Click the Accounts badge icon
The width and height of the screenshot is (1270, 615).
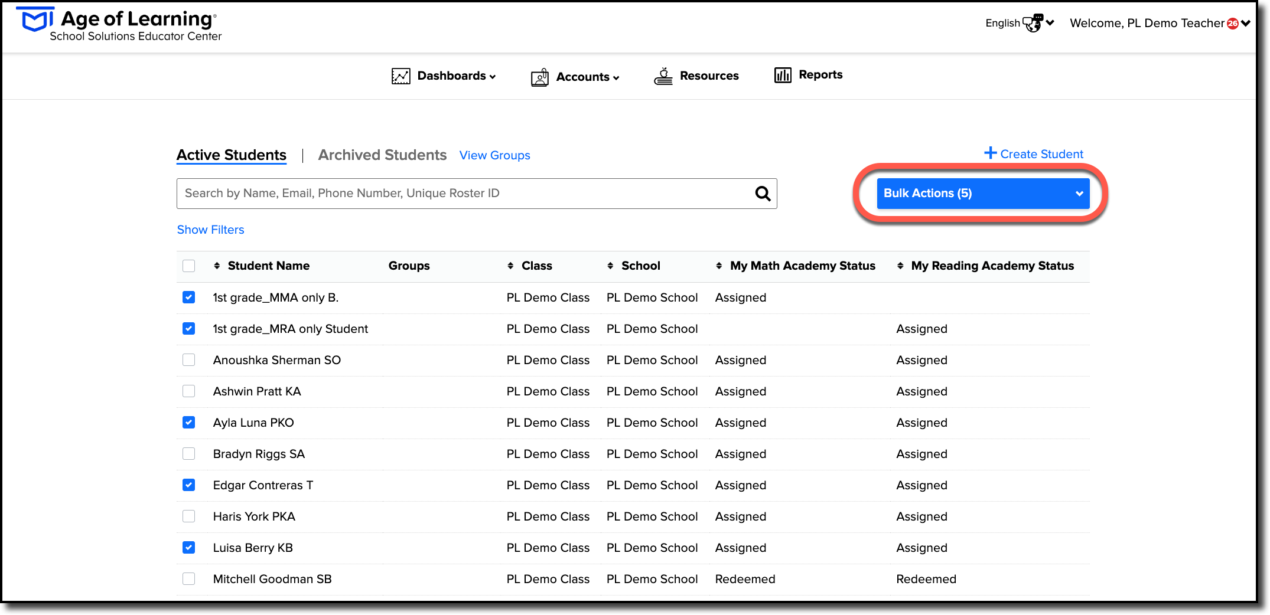[539, 77]
